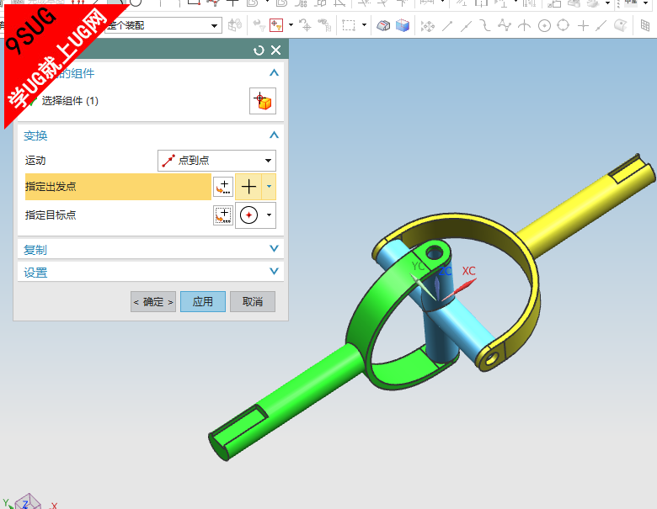
Task: Collapse the 变换 section
Action: coord(274,135)
